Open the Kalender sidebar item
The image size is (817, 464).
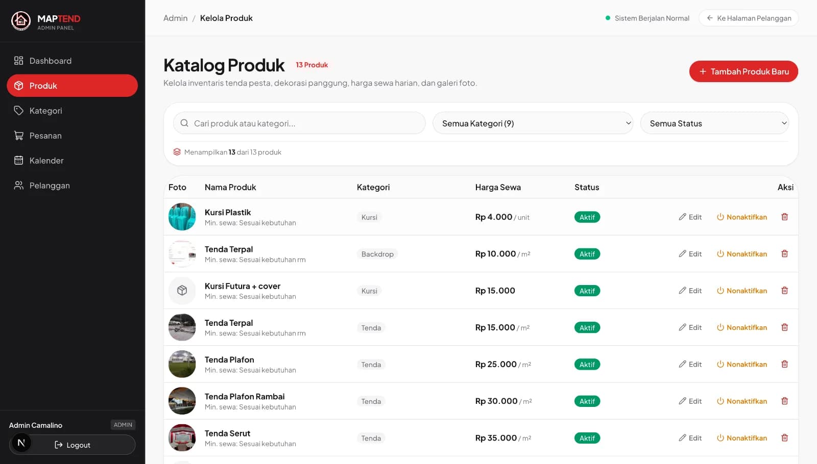(72, 161)
